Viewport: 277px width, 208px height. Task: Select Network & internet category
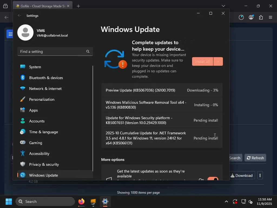click(55, 89)
